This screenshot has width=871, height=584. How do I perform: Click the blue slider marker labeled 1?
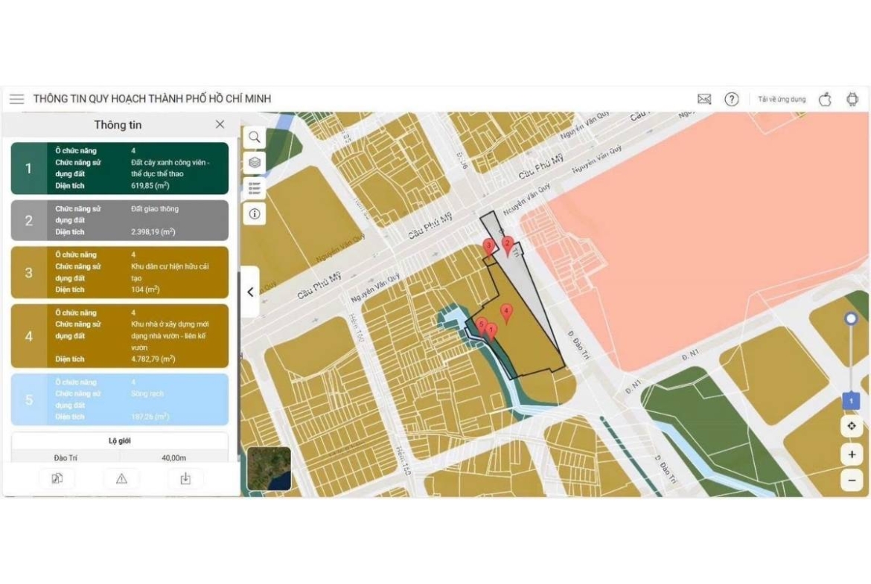click(x=851, y=401)
